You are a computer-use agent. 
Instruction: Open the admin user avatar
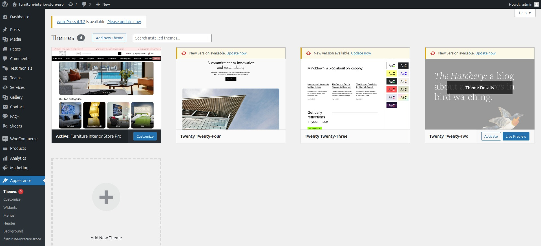click(x=536, y=4)
